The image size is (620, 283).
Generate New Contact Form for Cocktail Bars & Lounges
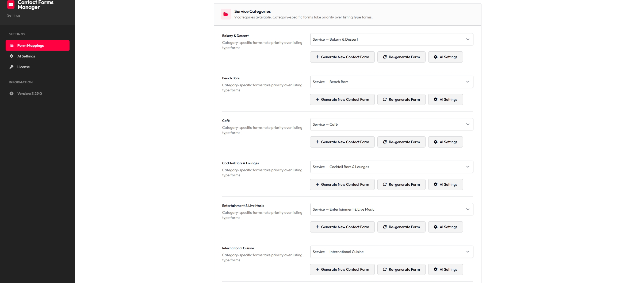click(342, 184)
